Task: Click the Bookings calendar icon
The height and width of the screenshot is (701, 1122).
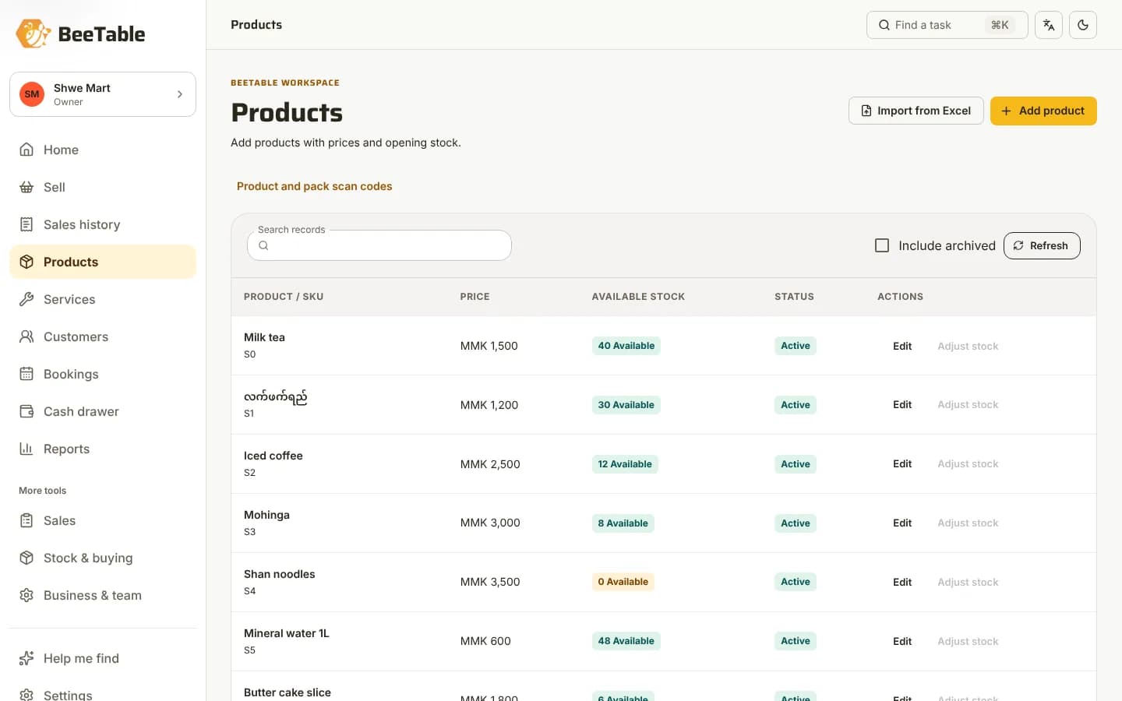Action: (x=26, y=374)
